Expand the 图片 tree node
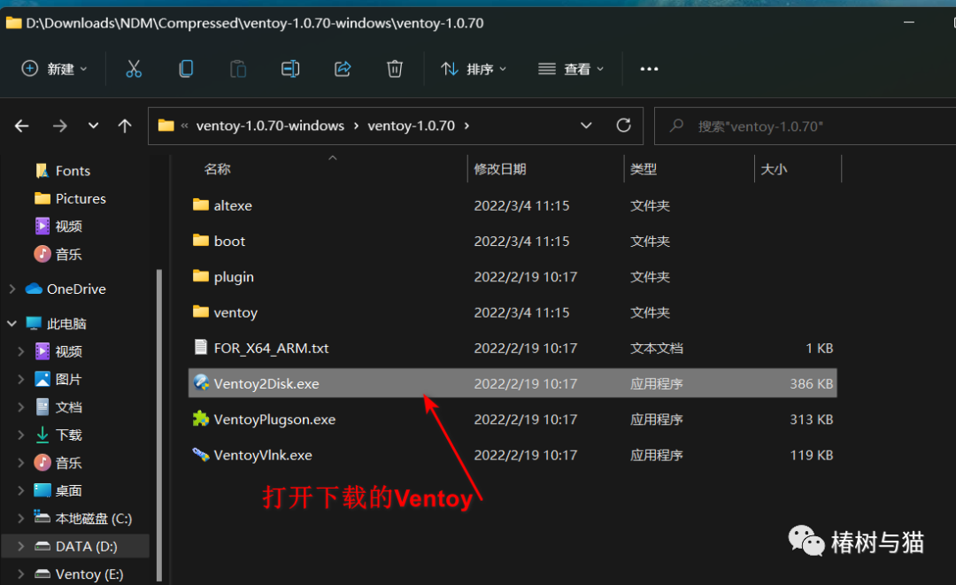The height and width of the screenshot is (585, 956). pos(20,379)
